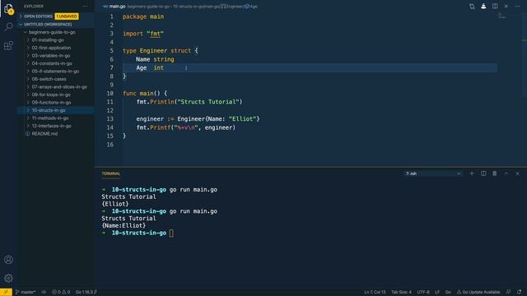
Task: Expand the 03-variables-in-go folder
Action: coord(55,56)
